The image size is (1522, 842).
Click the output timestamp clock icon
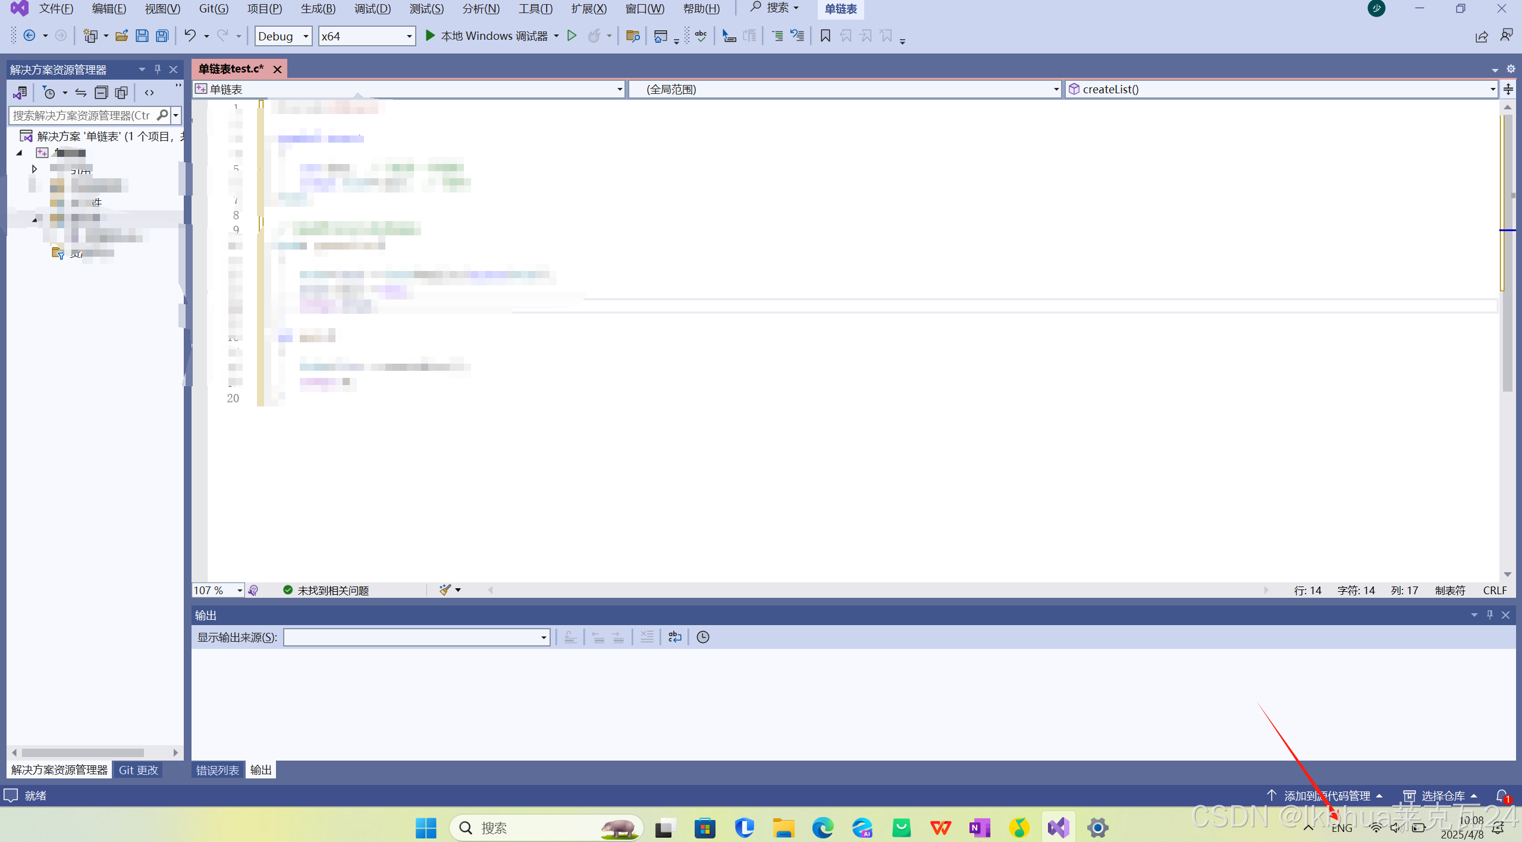[702, 637]
